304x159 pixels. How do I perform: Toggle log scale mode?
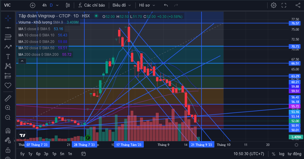pyautogui.click(x=282, y=154)
